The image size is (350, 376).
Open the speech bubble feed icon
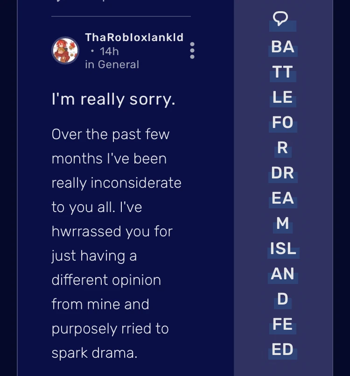pos(280,17)
